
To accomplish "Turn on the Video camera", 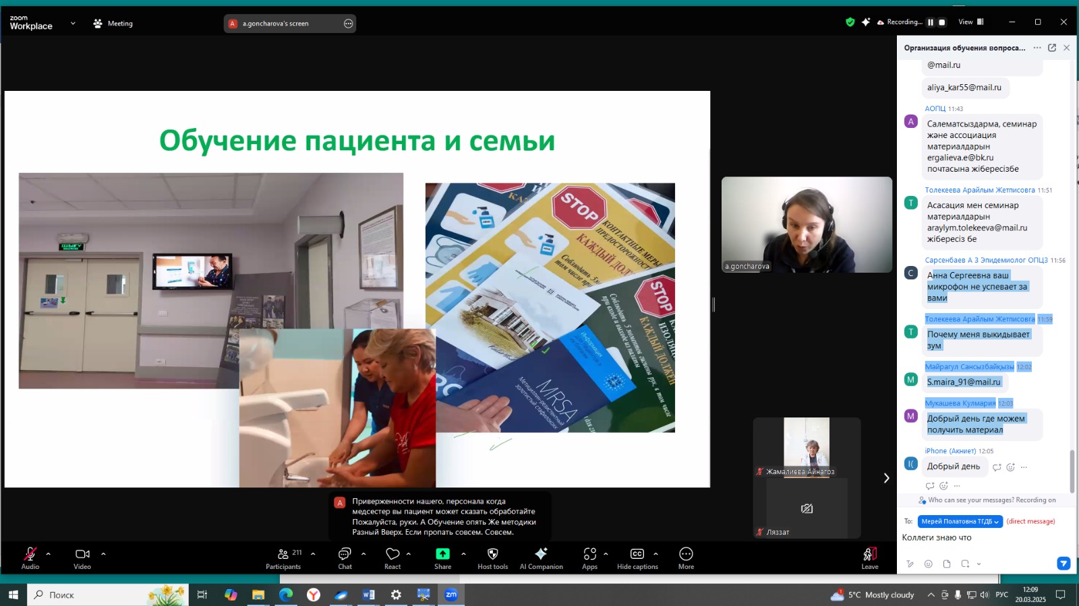I will (x=82, y=554).
